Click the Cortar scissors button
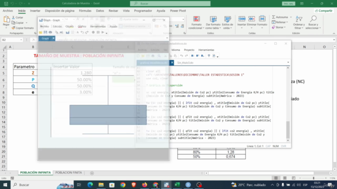The height and width of the screenshot is (189, 337). point(17,17)
